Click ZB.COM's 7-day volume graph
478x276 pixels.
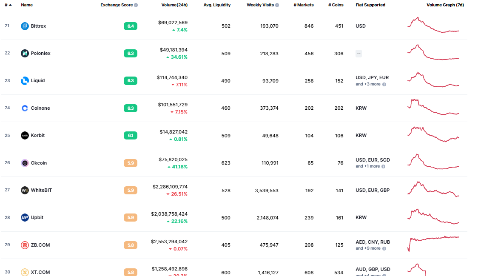[x=433, y=244]
